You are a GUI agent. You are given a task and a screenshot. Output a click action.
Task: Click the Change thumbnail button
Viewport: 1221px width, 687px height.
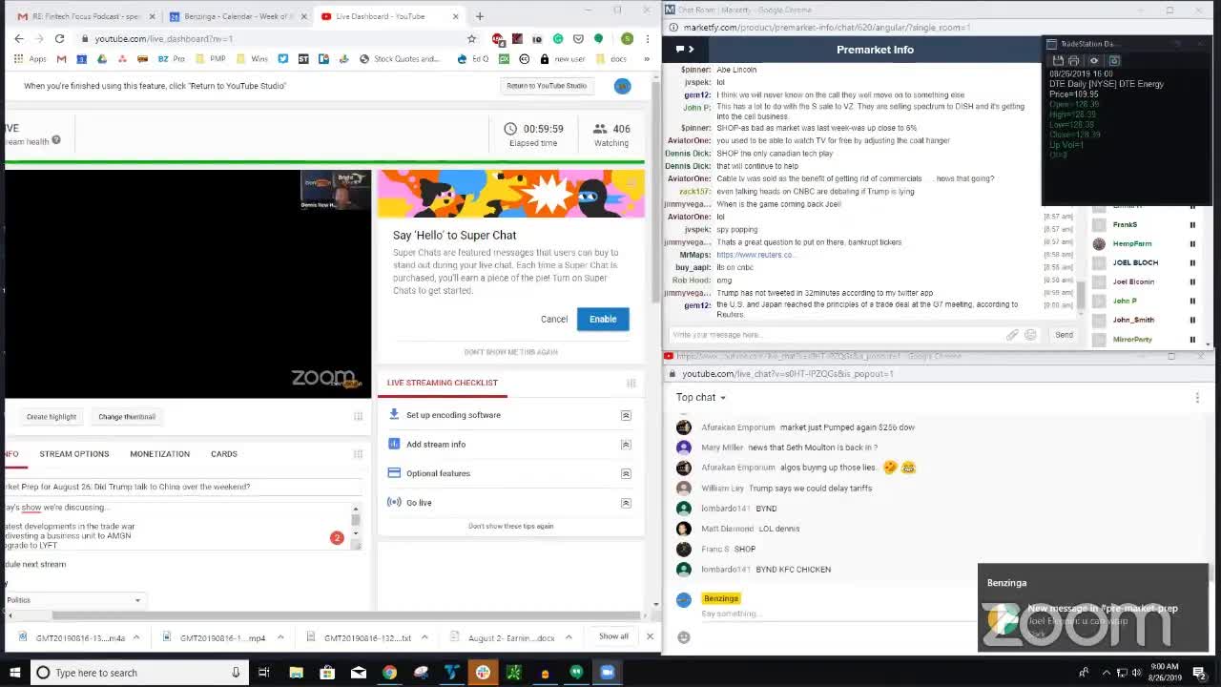pos(127,417)
